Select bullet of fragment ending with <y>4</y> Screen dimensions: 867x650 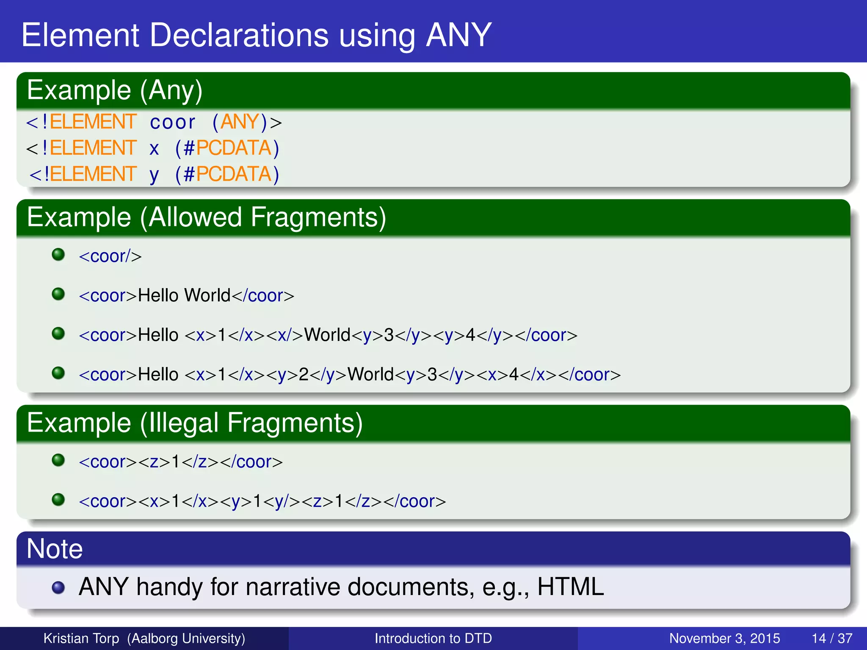tap(58, 333)
